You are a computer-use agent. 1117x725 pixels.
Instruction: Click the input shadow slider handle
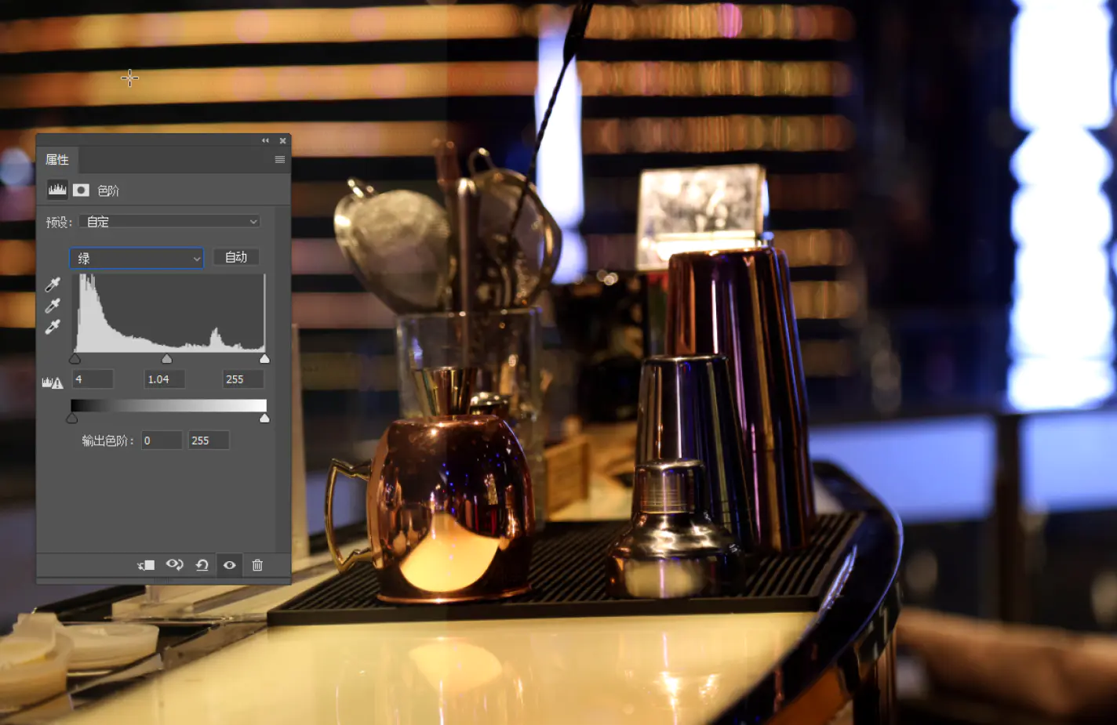click(x=75, y=359)
